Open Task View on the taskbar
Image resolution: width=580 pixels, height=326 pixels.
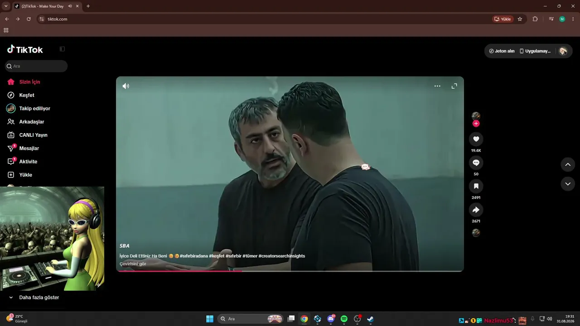pyautogui.click(x=291, y=319)
